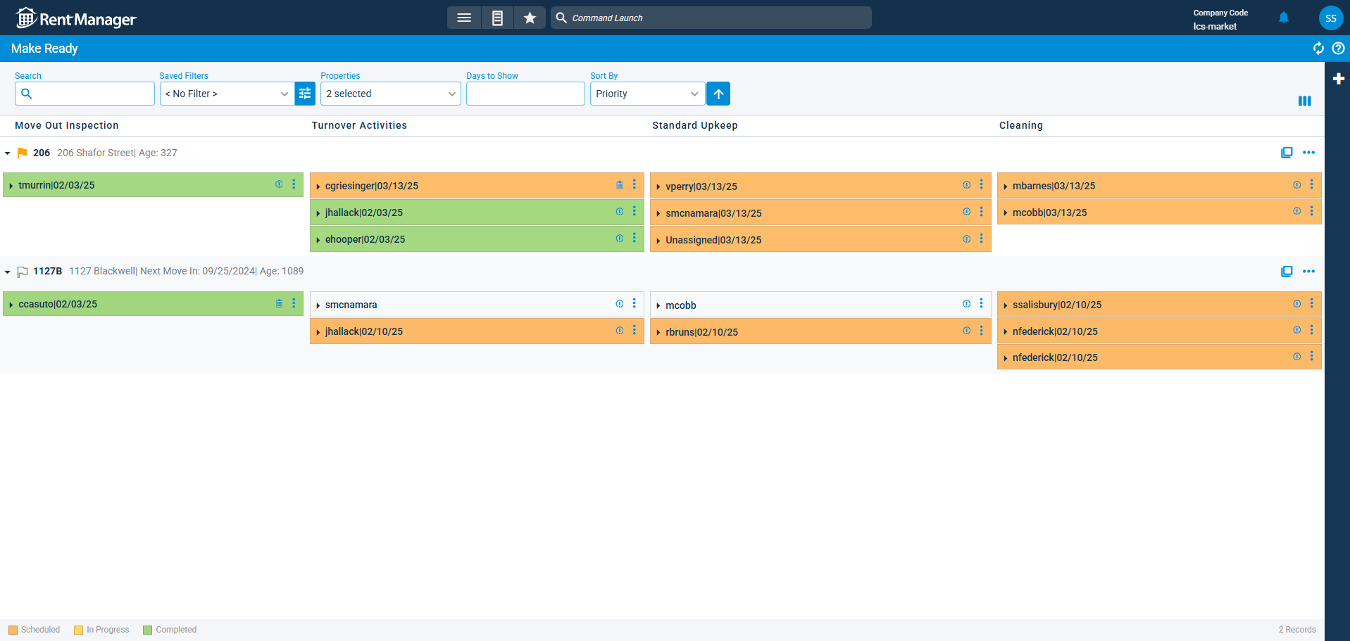This screenshot has height=641, width=1350.
Task: Open the hamburger main menu
Action: 464,18
